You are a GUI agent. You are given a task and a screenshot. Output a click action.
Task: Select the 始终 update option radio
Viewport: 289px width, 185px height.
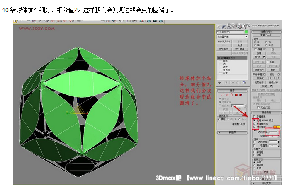click(255, 162)
